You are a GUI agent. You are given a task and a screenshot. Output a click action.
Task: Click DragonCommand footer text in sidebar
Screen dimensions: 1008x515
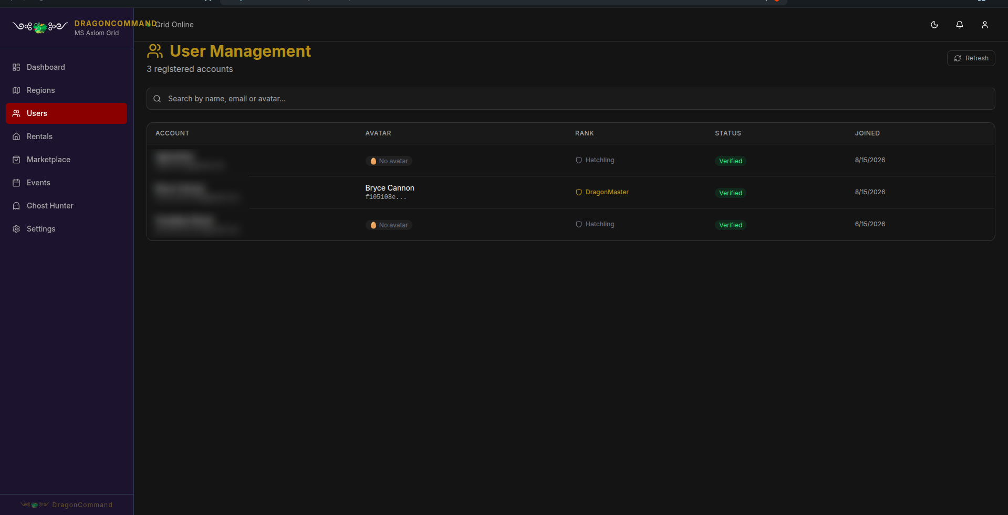tap(82, 505)
